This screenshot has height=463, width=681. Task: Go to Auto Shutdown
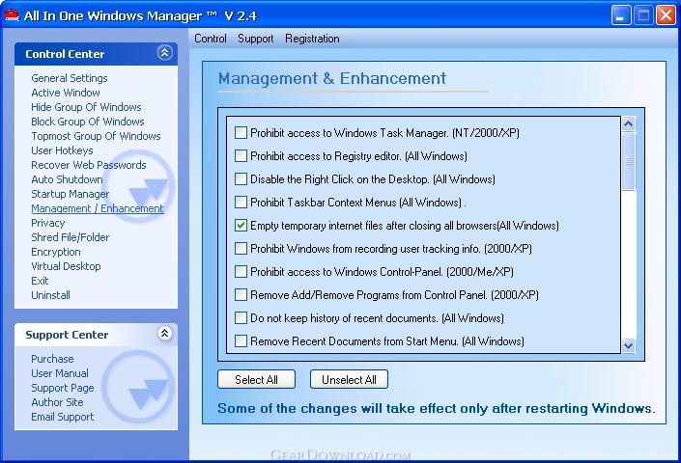[67, 179]
